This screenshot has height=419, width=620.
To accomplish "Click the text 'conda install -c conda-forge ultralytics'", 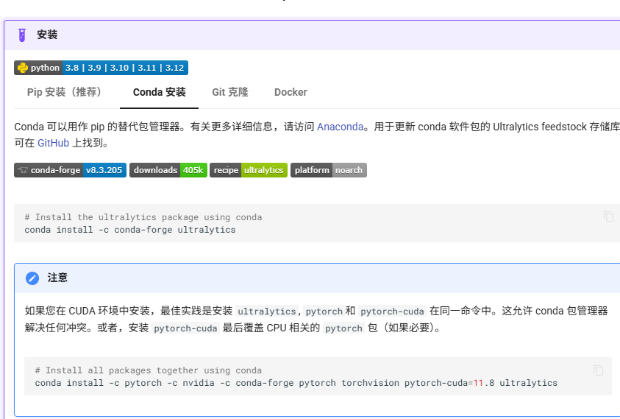I will (130, 230).
